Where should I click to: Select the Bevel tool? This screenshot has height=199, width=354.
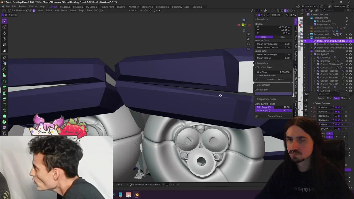coord(4,99)
